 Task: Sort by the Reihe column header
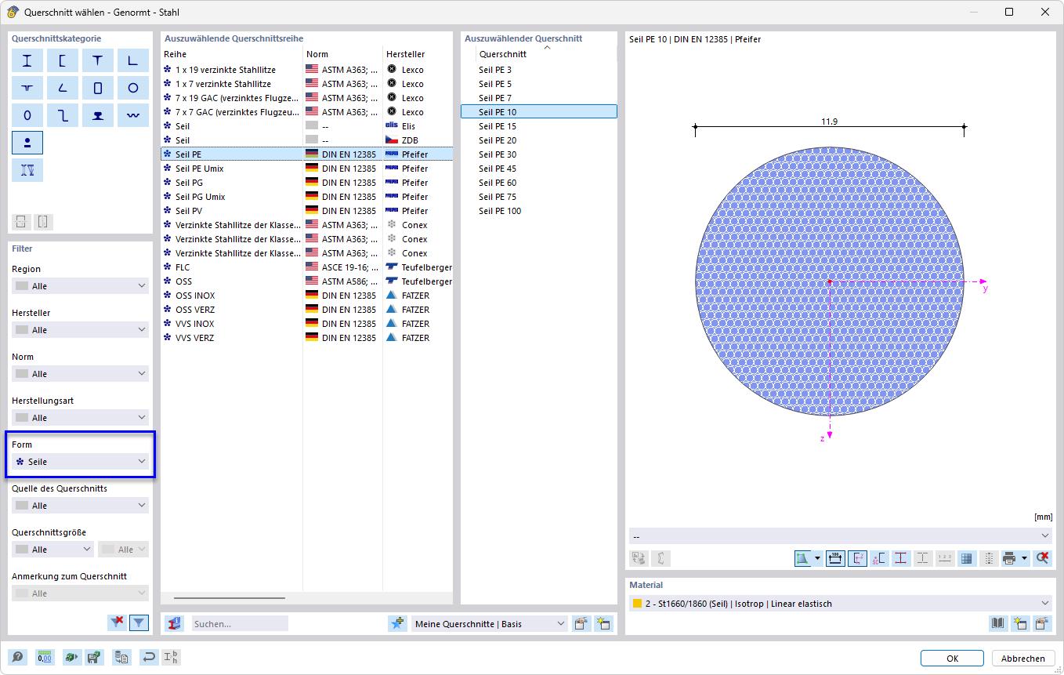[231, 54]
